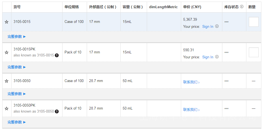Expand 完整参数 under 3105-0050PK
The height and width of the screenshot is (130, 263).
(17, 122)
